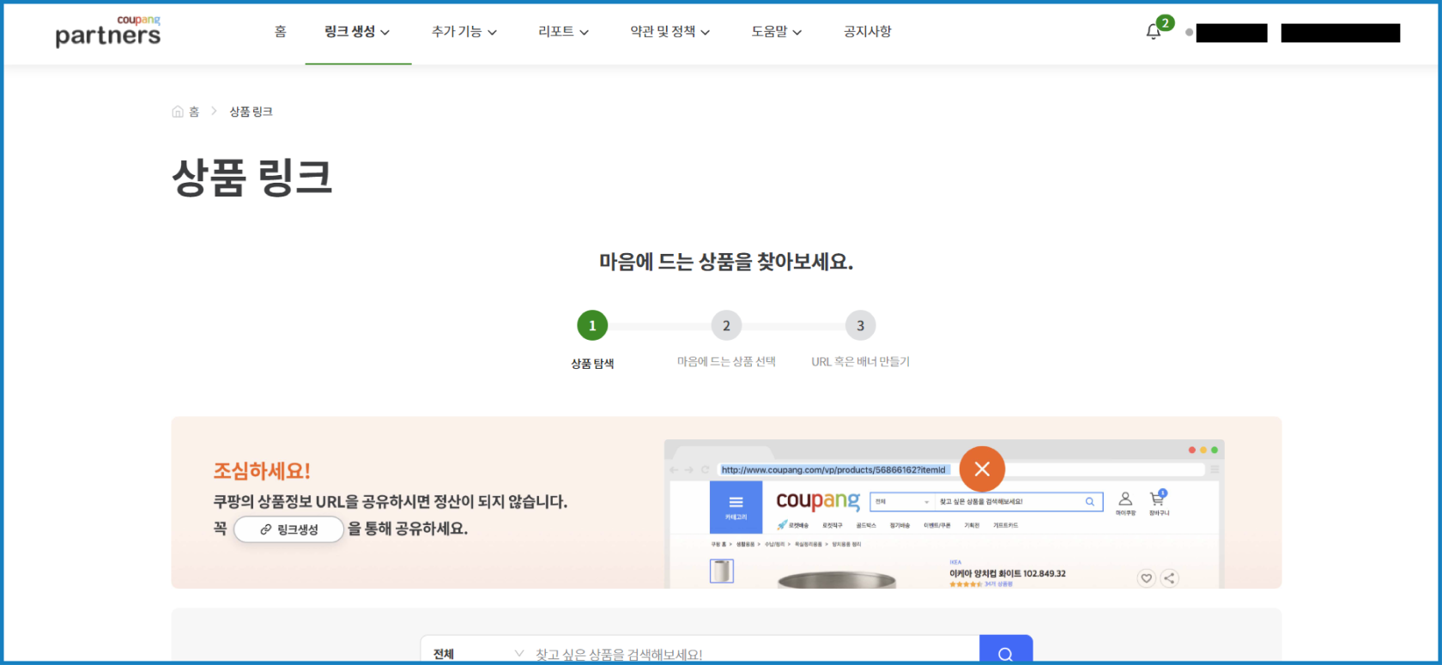The width and height of the screenshot is (1442, 665).
Task: Click the 마음에 드는 상품 선택 step label
Action: pyautogui.click(x=726, y=362)
